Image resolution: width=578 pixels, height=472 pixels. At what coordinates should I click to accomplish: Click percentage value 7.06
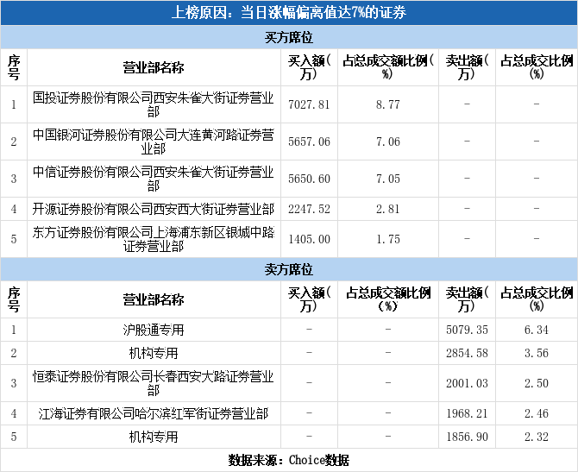coord(388,142)
